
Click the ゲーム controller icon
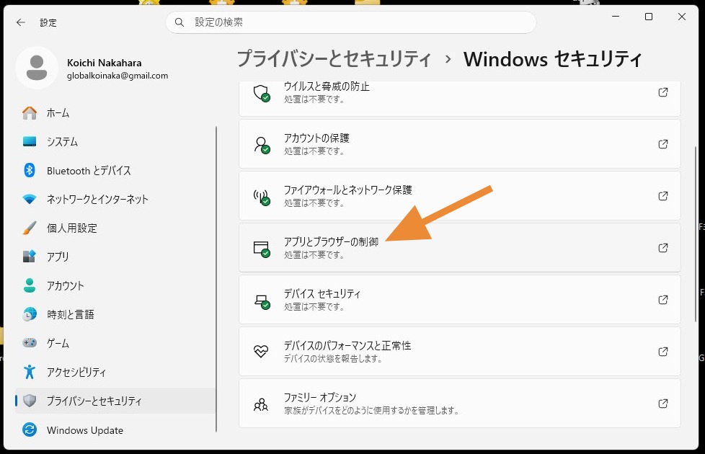click(30, 343)
